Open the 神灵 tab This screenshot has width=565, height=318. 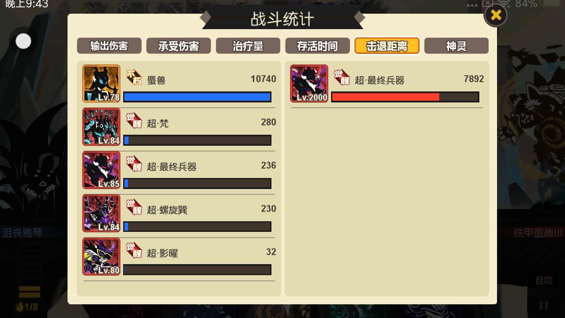click(x=456, y=46)
